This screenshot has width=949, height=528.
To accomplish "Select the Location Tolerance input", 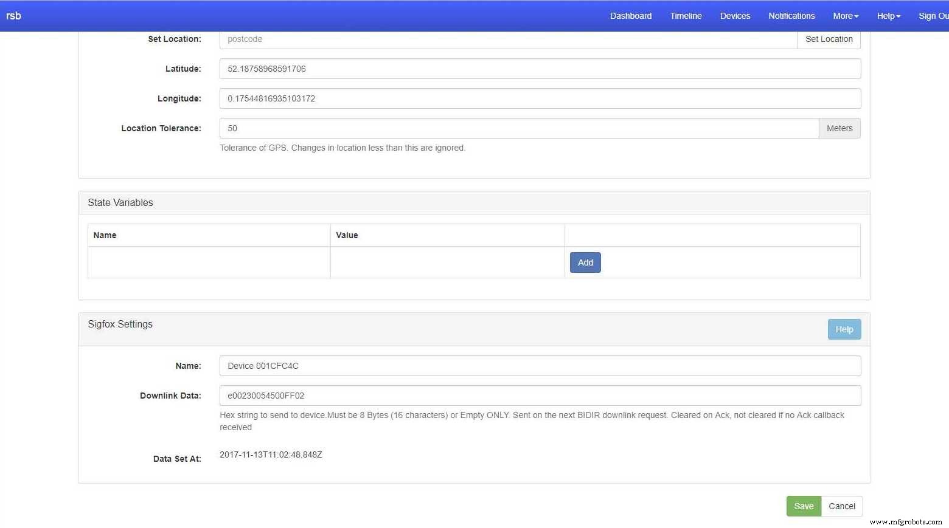I will point(518,128).
